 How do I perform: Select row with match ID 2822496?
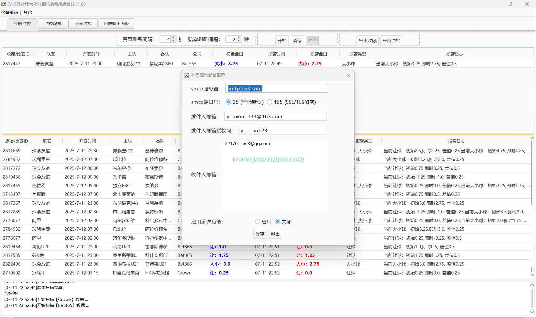tap(266, 264)
